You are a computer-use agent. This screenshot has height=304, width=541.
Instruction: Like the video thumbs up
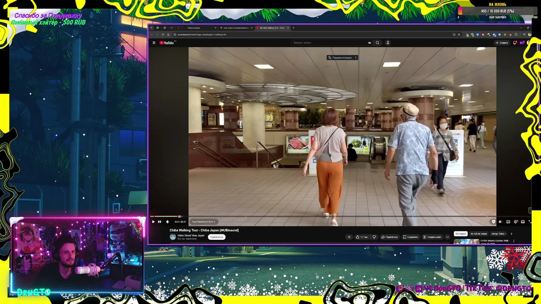point(361,237)
